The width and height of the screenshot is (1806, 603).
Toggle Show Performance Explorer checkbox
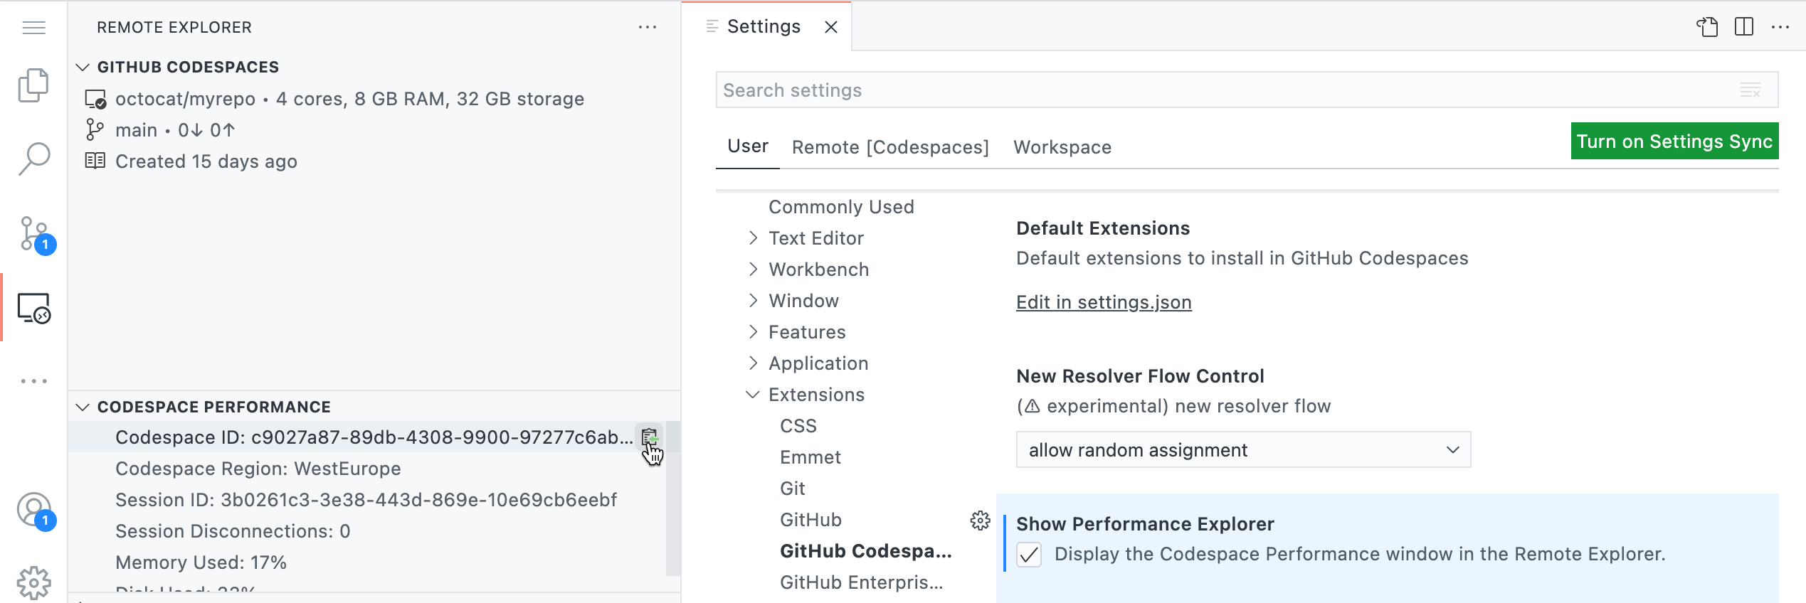[1029, 555]
